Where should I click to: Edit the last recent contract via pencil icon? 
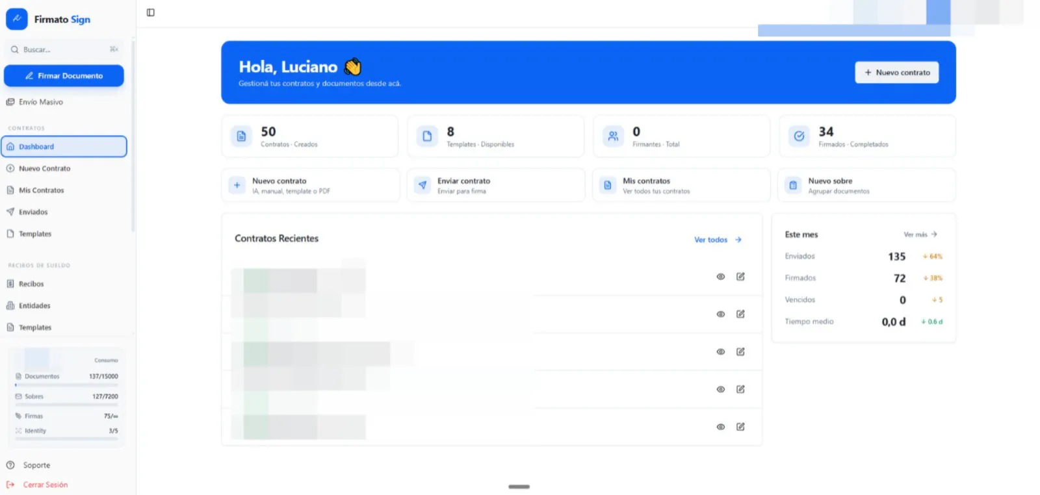[x=740, y=427]
